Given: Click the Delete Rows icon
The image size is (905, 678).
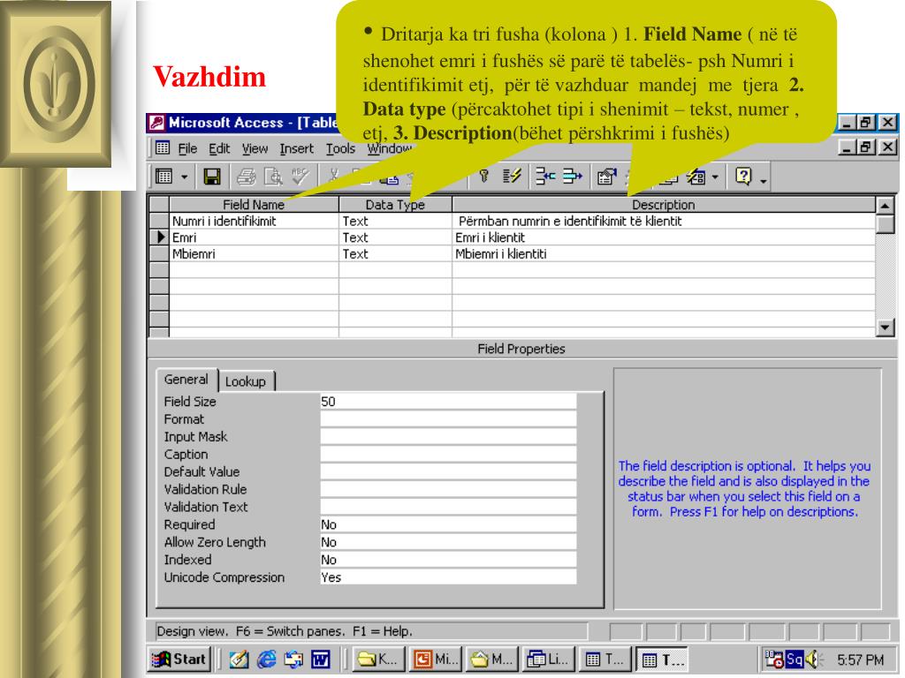Looking at the screenshot, I should point(573,177).
